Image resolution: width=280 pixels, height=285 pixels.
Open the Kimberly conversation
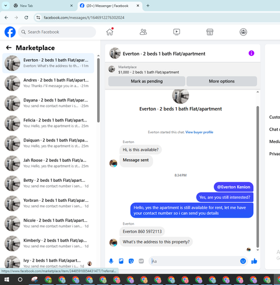(48, 243)
